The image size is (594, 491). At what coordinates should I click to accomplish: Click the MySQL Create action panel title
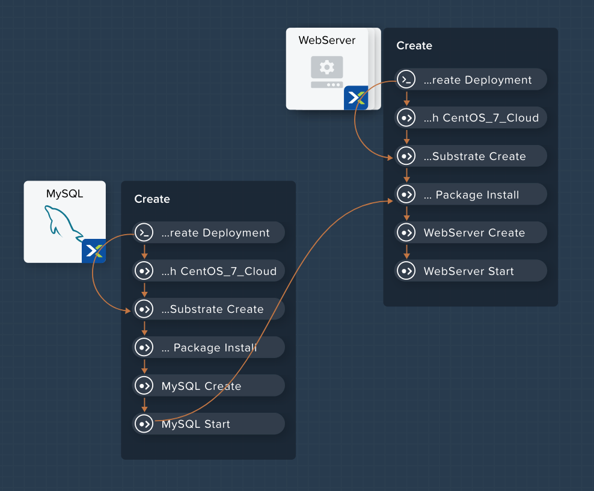[152, 199]
